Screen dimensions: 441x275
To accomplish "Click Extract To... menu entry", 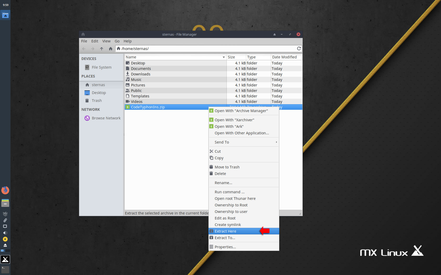I will point(244,238).
